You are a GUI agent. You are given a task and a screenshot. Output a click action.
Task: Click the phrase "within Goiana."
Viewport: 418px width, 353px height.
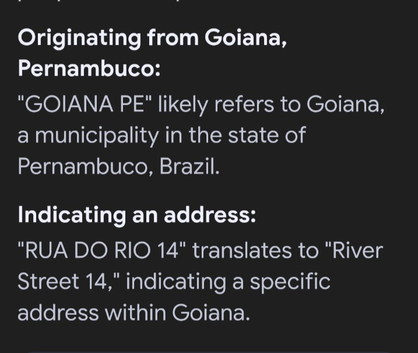tap(177, 312)
